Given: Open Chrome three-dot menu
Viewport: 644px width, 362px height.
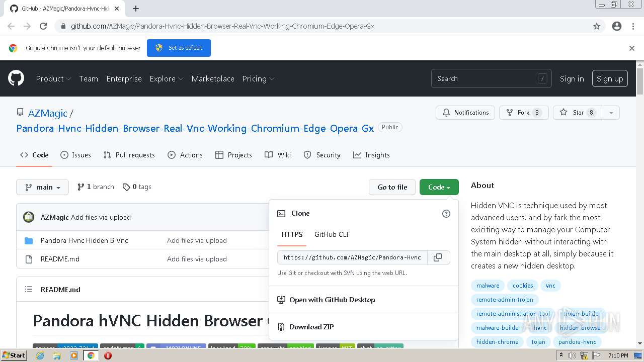Looking at the screenshot, I should [632, 26].
